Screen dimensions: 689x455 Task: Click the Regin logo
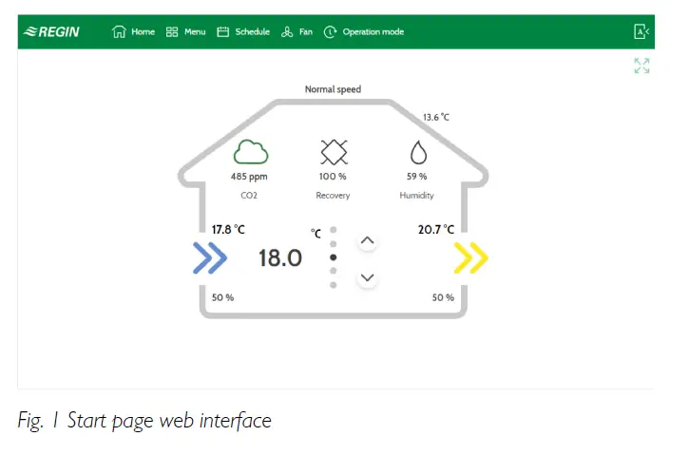[51, 31]
